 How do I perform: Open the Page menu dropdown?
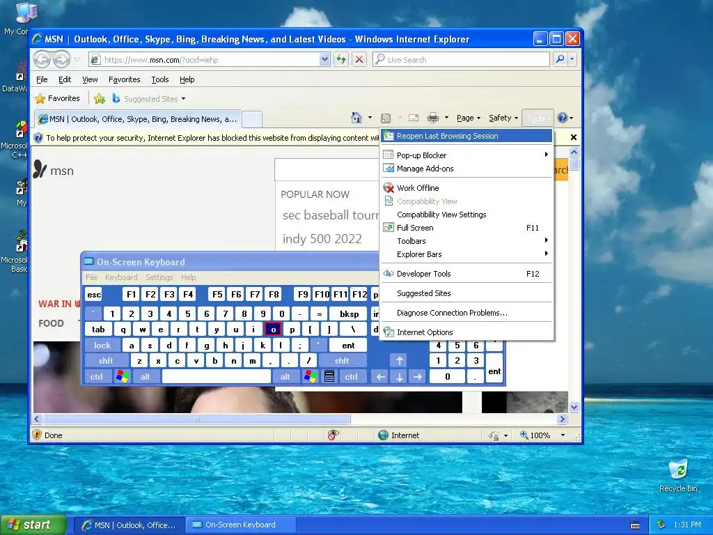pyautogui.click(x=469, y=118)
